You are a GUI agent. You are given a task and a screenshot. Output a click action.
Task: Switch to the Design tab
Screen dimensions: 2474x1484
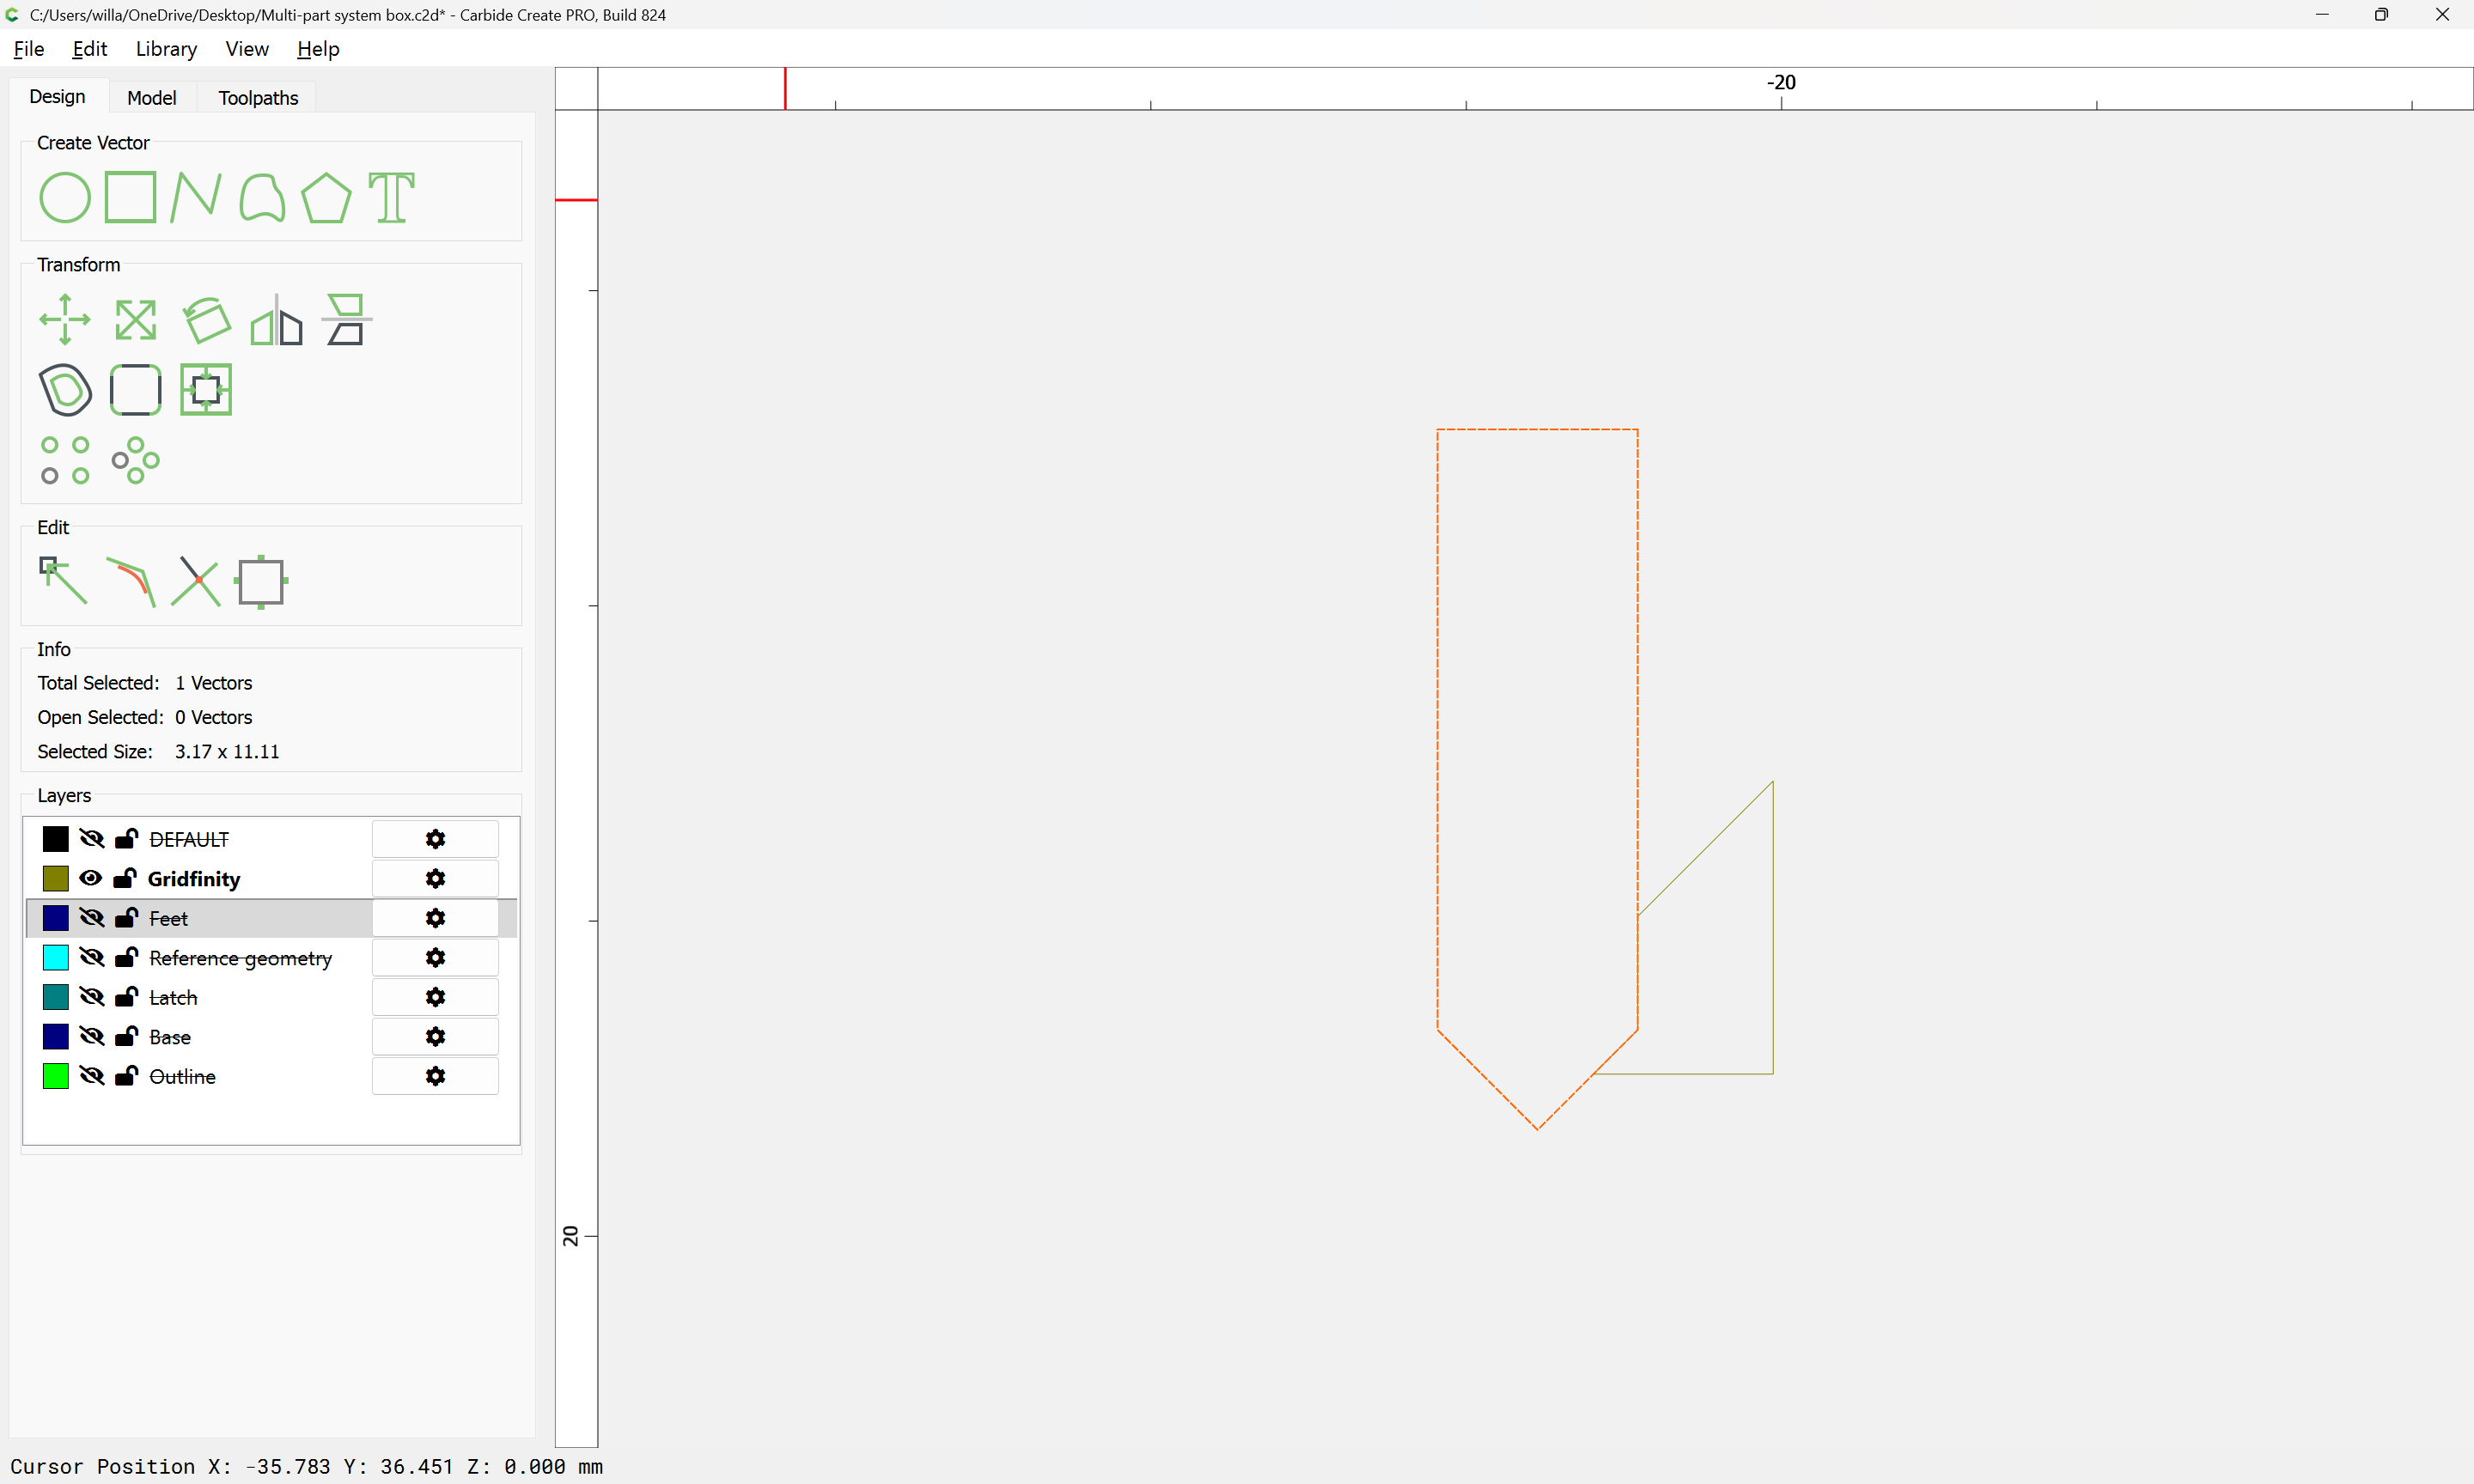[x=57, y=96]
